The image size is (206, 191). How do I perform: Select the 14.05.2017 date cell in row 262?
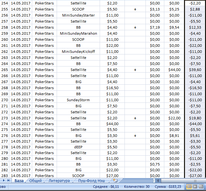[21, 52]
